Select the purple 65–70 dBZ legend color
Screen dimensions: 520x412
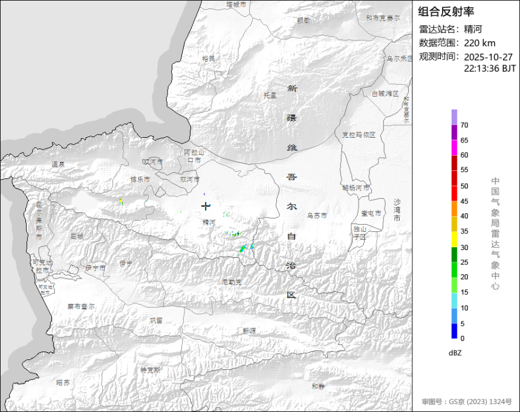click(x=454, y=132)
